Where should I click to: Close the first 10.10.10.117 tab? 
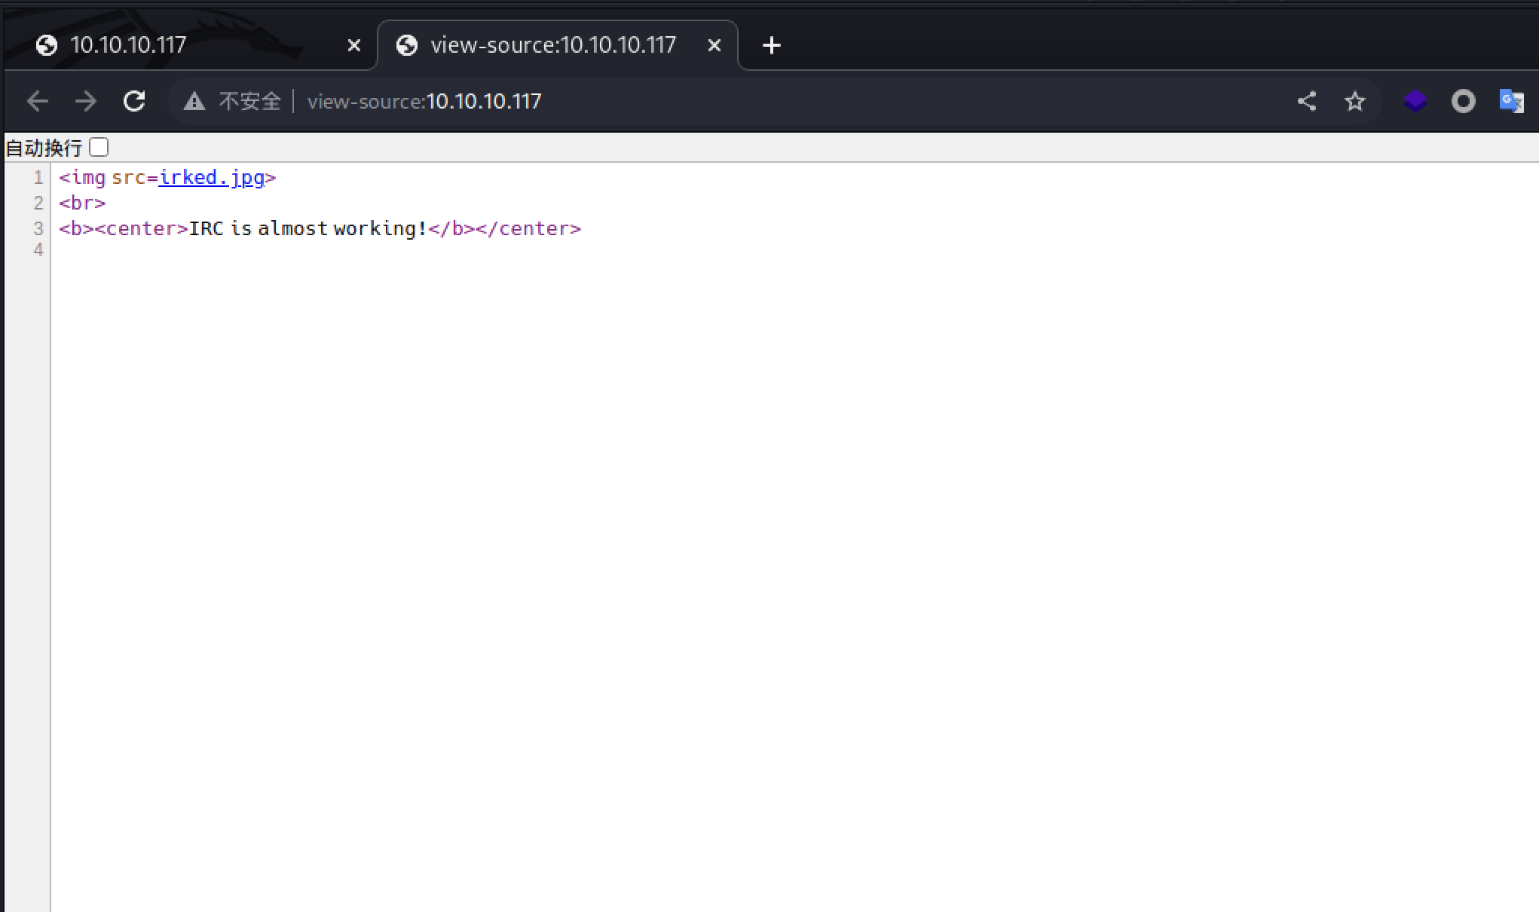point(353,46)
